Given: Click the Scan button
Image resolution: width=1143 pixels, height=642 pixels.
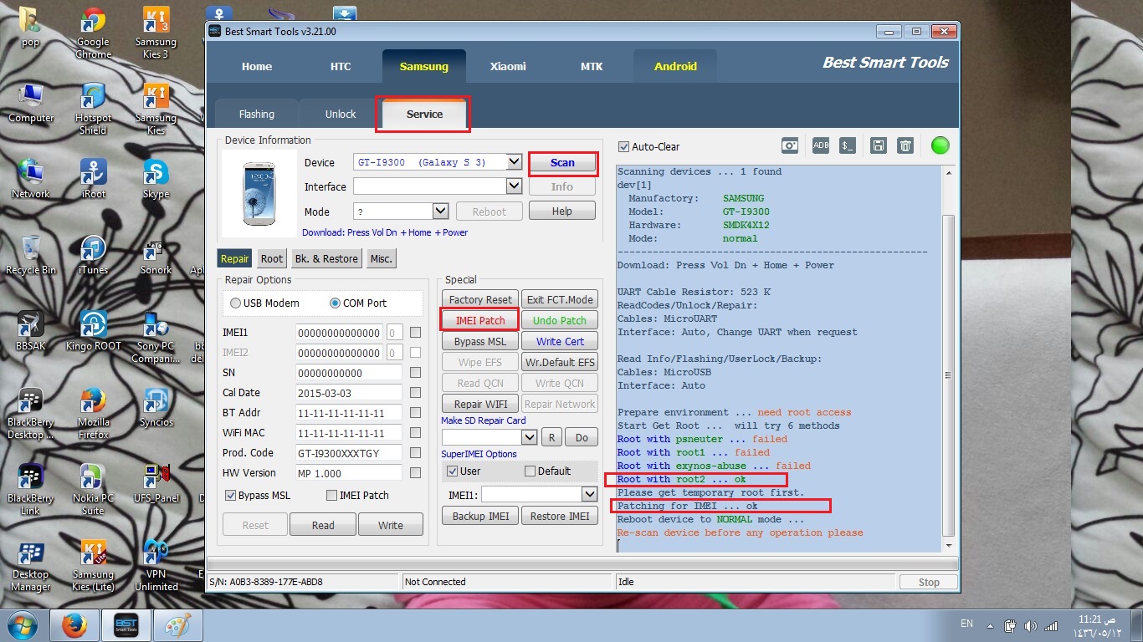Looking at the screenshot, I should 562,163.
